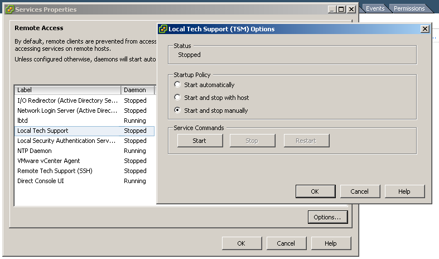439x259 pixels.
Task: Click the vSphere icon in TSM Options title bar
Action: [x=163, y=29]
